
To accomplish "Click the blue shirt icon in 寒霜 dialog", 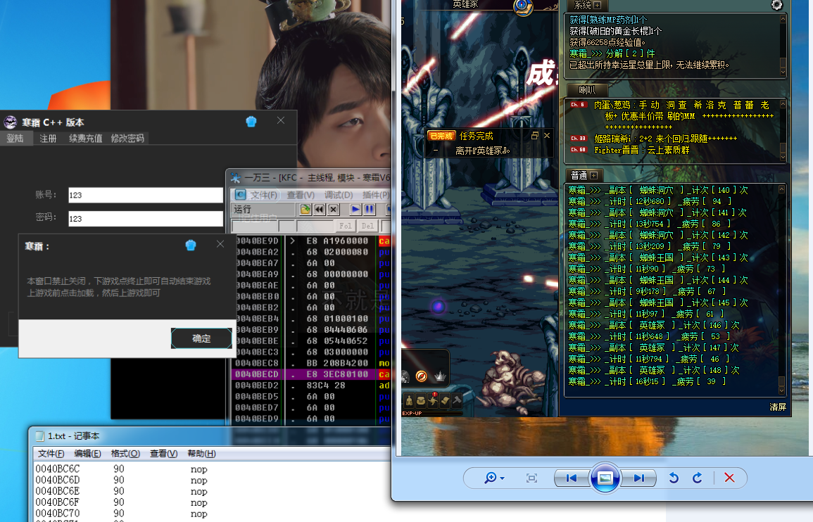I will pyautogui.click(x=191, y=245).
